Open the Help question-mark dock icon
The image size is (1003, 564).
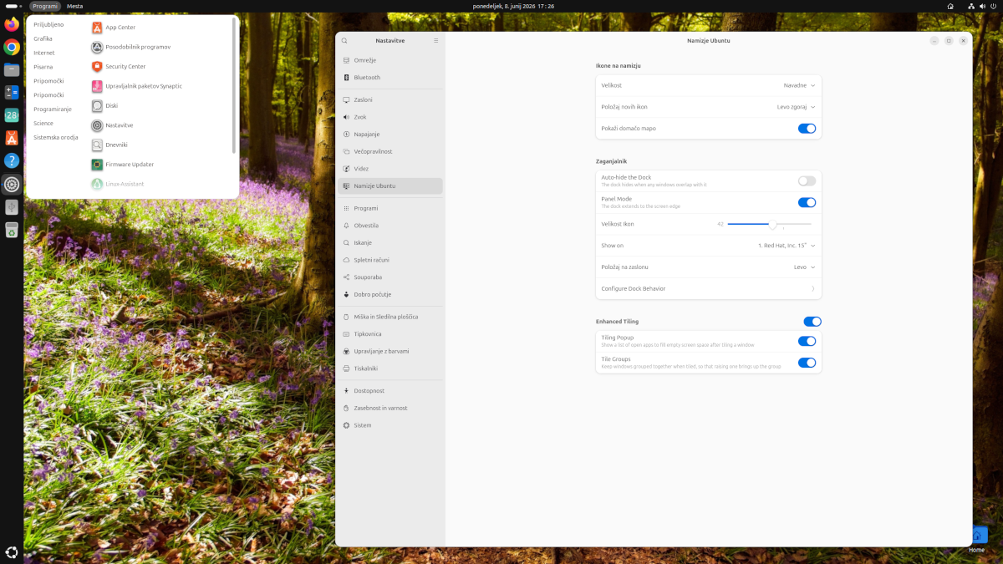(x=12, y=160)
